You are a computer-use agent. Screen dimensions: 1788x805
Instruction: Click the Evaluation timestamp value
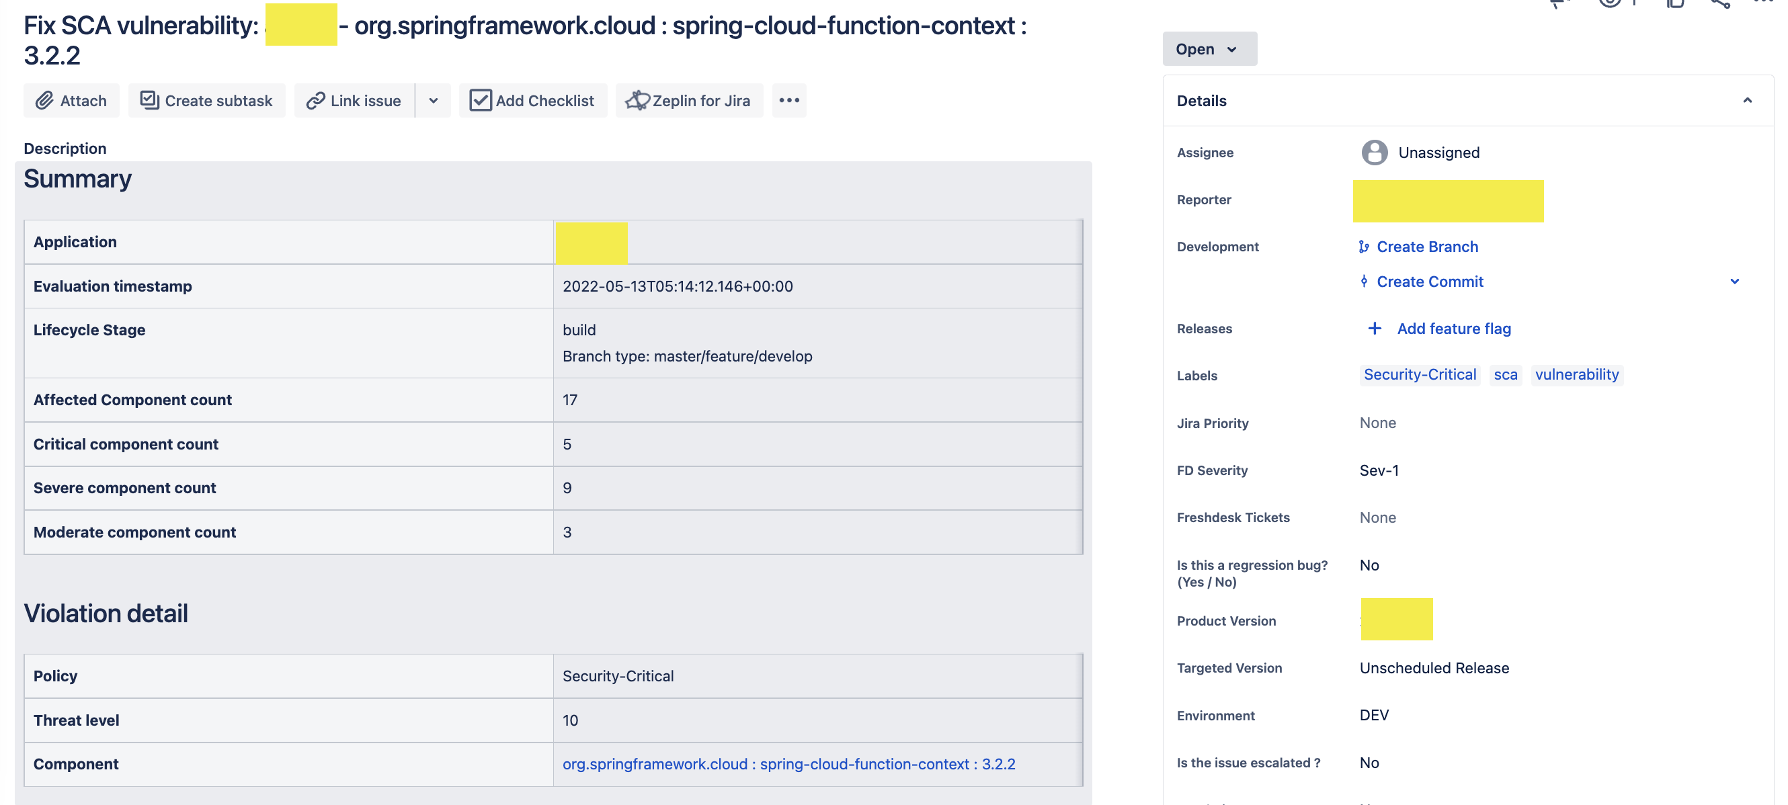point(678,287)
